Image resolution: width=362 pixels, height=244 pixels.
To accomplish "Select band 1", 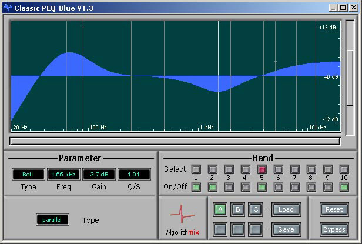I will (196, 169).
